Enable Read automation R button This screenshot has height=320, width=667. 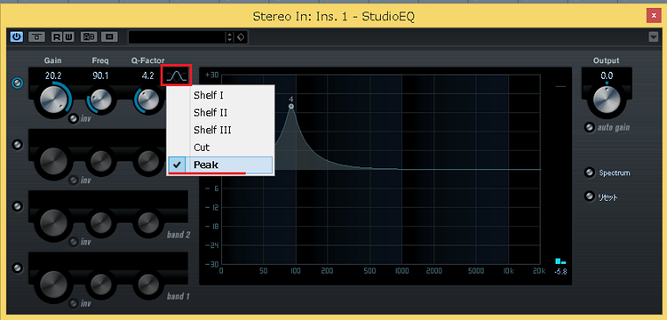57,37
